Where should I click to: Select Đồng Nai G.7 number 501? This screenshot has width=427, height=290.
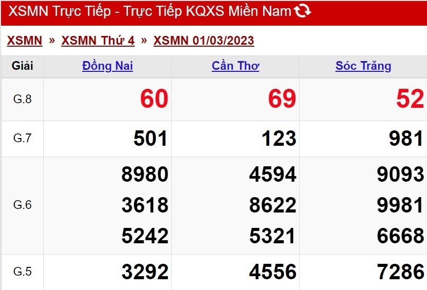(x=150, y=139)
